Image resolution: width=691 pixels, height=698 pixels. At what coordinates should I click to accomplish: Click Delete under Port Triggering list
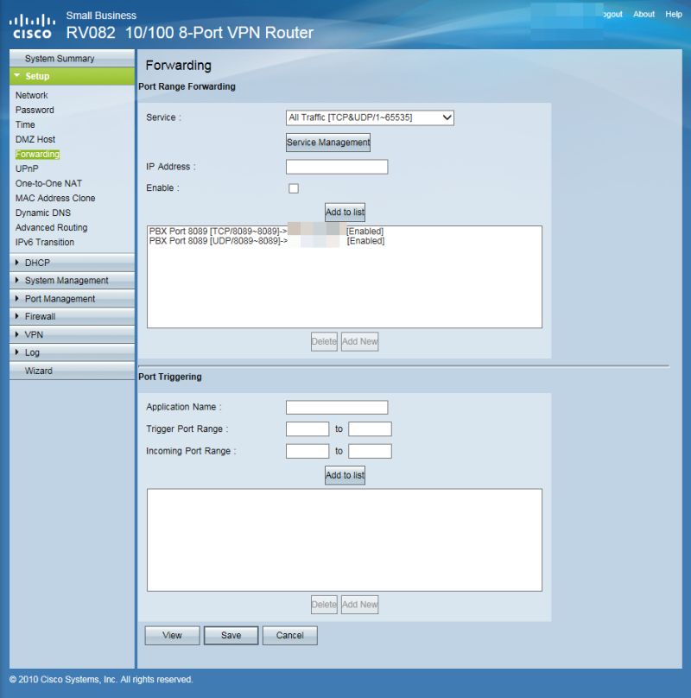click(324, 605)
